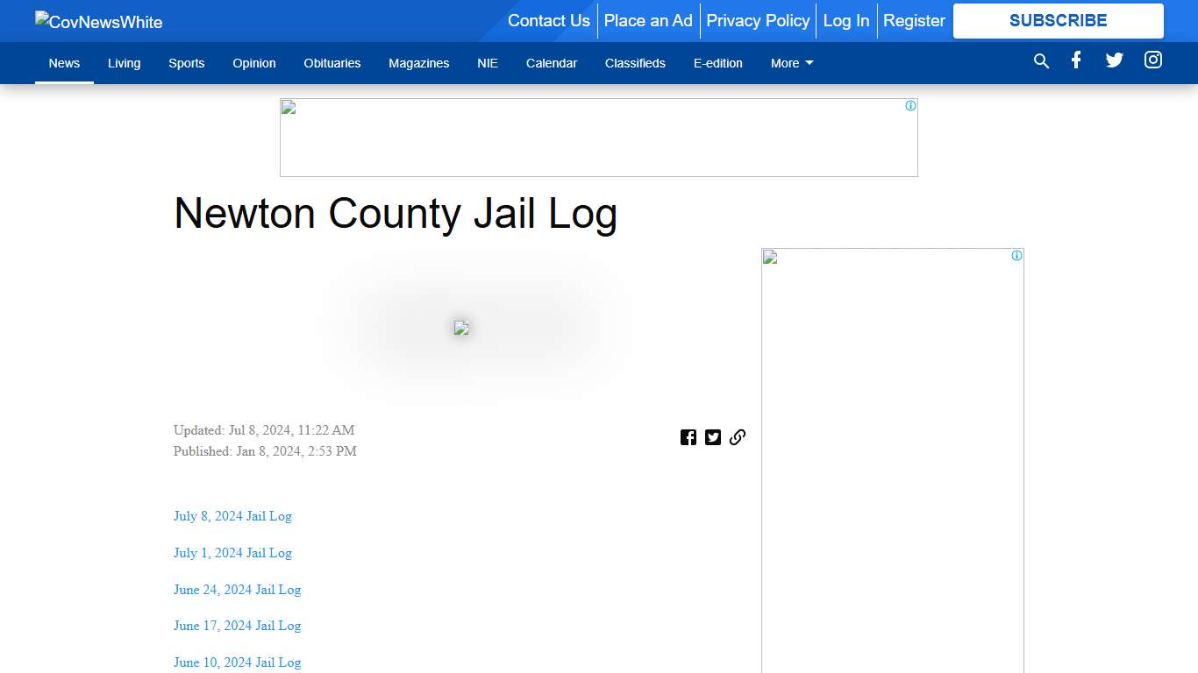The height and width of the screenshot is (673, 1198).
Task: Copy the article link icon
Action: (738, 436)
